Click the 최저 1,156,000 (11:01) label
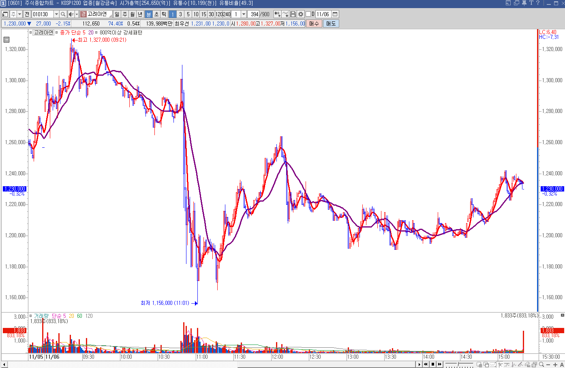Screen dimensions: 565x368 tap(165, 303)
